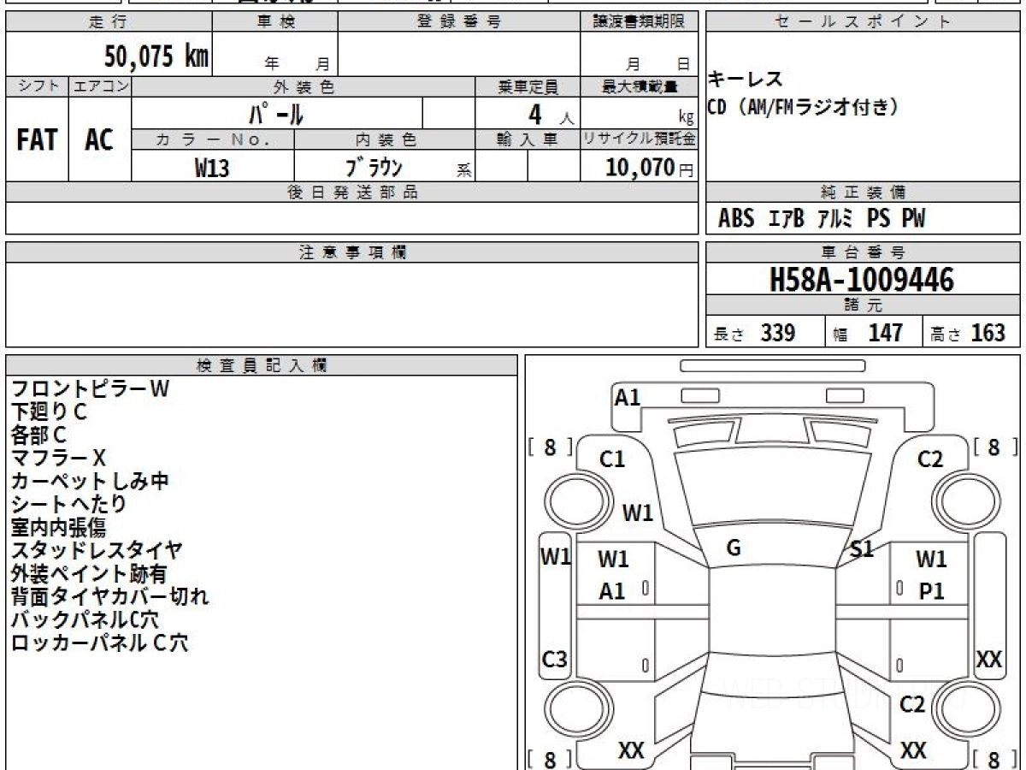
Task: Select the 下廻りC inspector note
Action: click(x=49, y=412)
